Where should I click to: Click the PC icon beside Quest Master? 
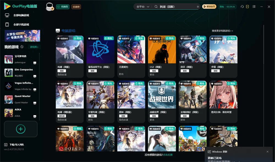pos(35,103)
